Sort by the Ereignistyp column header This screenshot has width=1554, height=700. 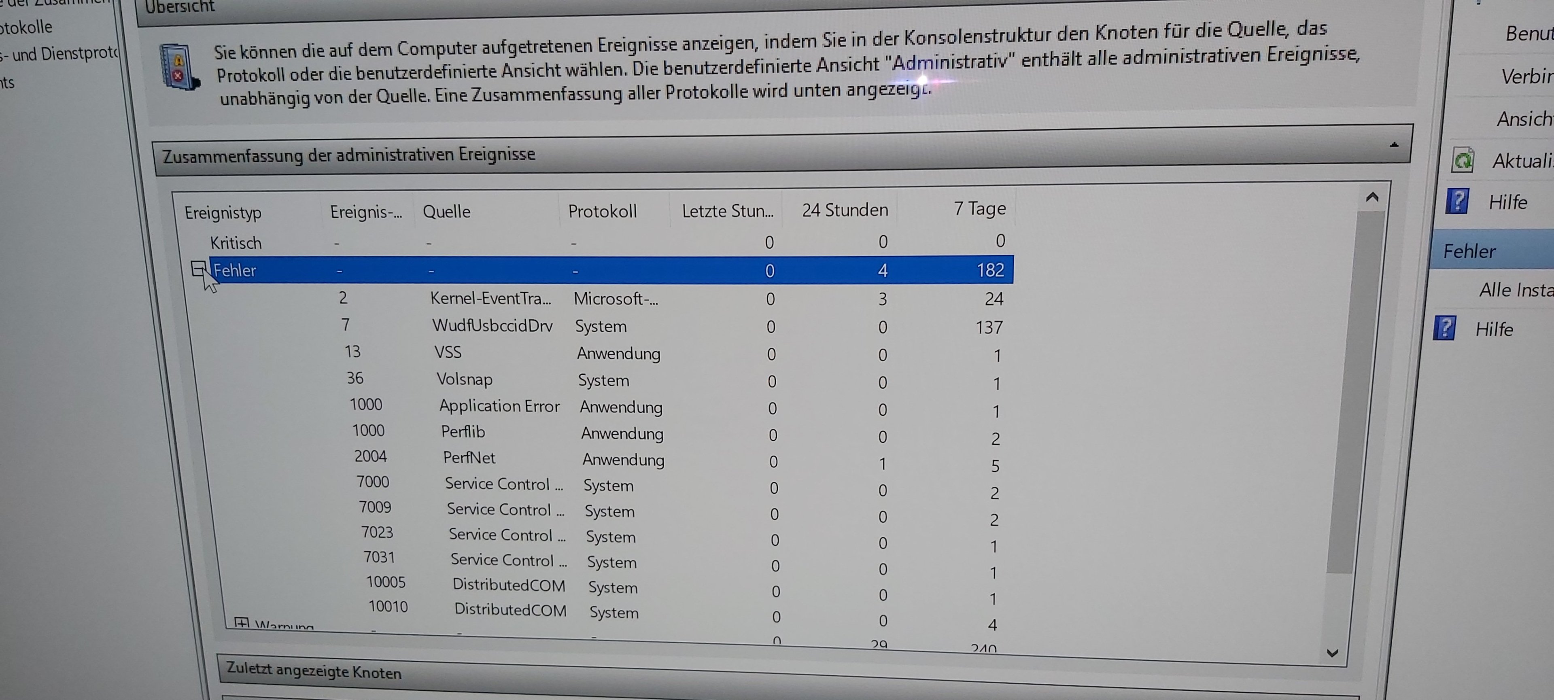coord(223,213)
